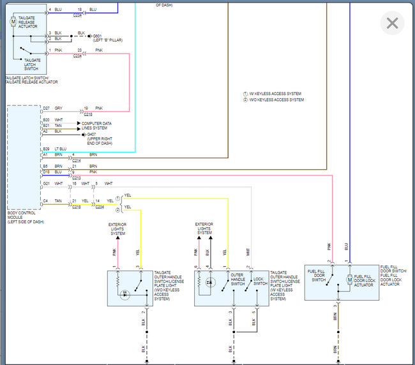Click the LED symbol in the W/O keyless license plate light

tap(125, 294)
